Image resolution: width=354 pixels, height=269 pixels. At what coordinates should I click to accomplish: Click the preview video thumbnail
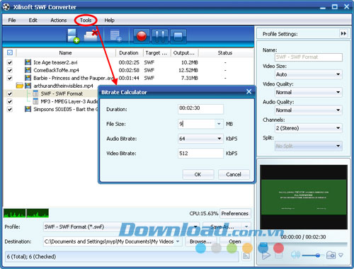[x=304, y=197]
